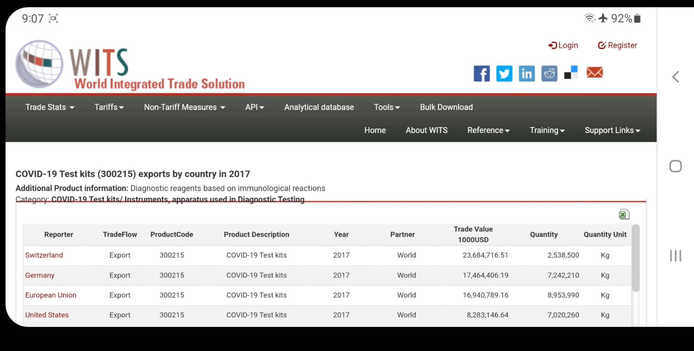The width and height of the screenshot is (694, 351).
Task: Download table as Excel file icon
Action: pos(624,214)
